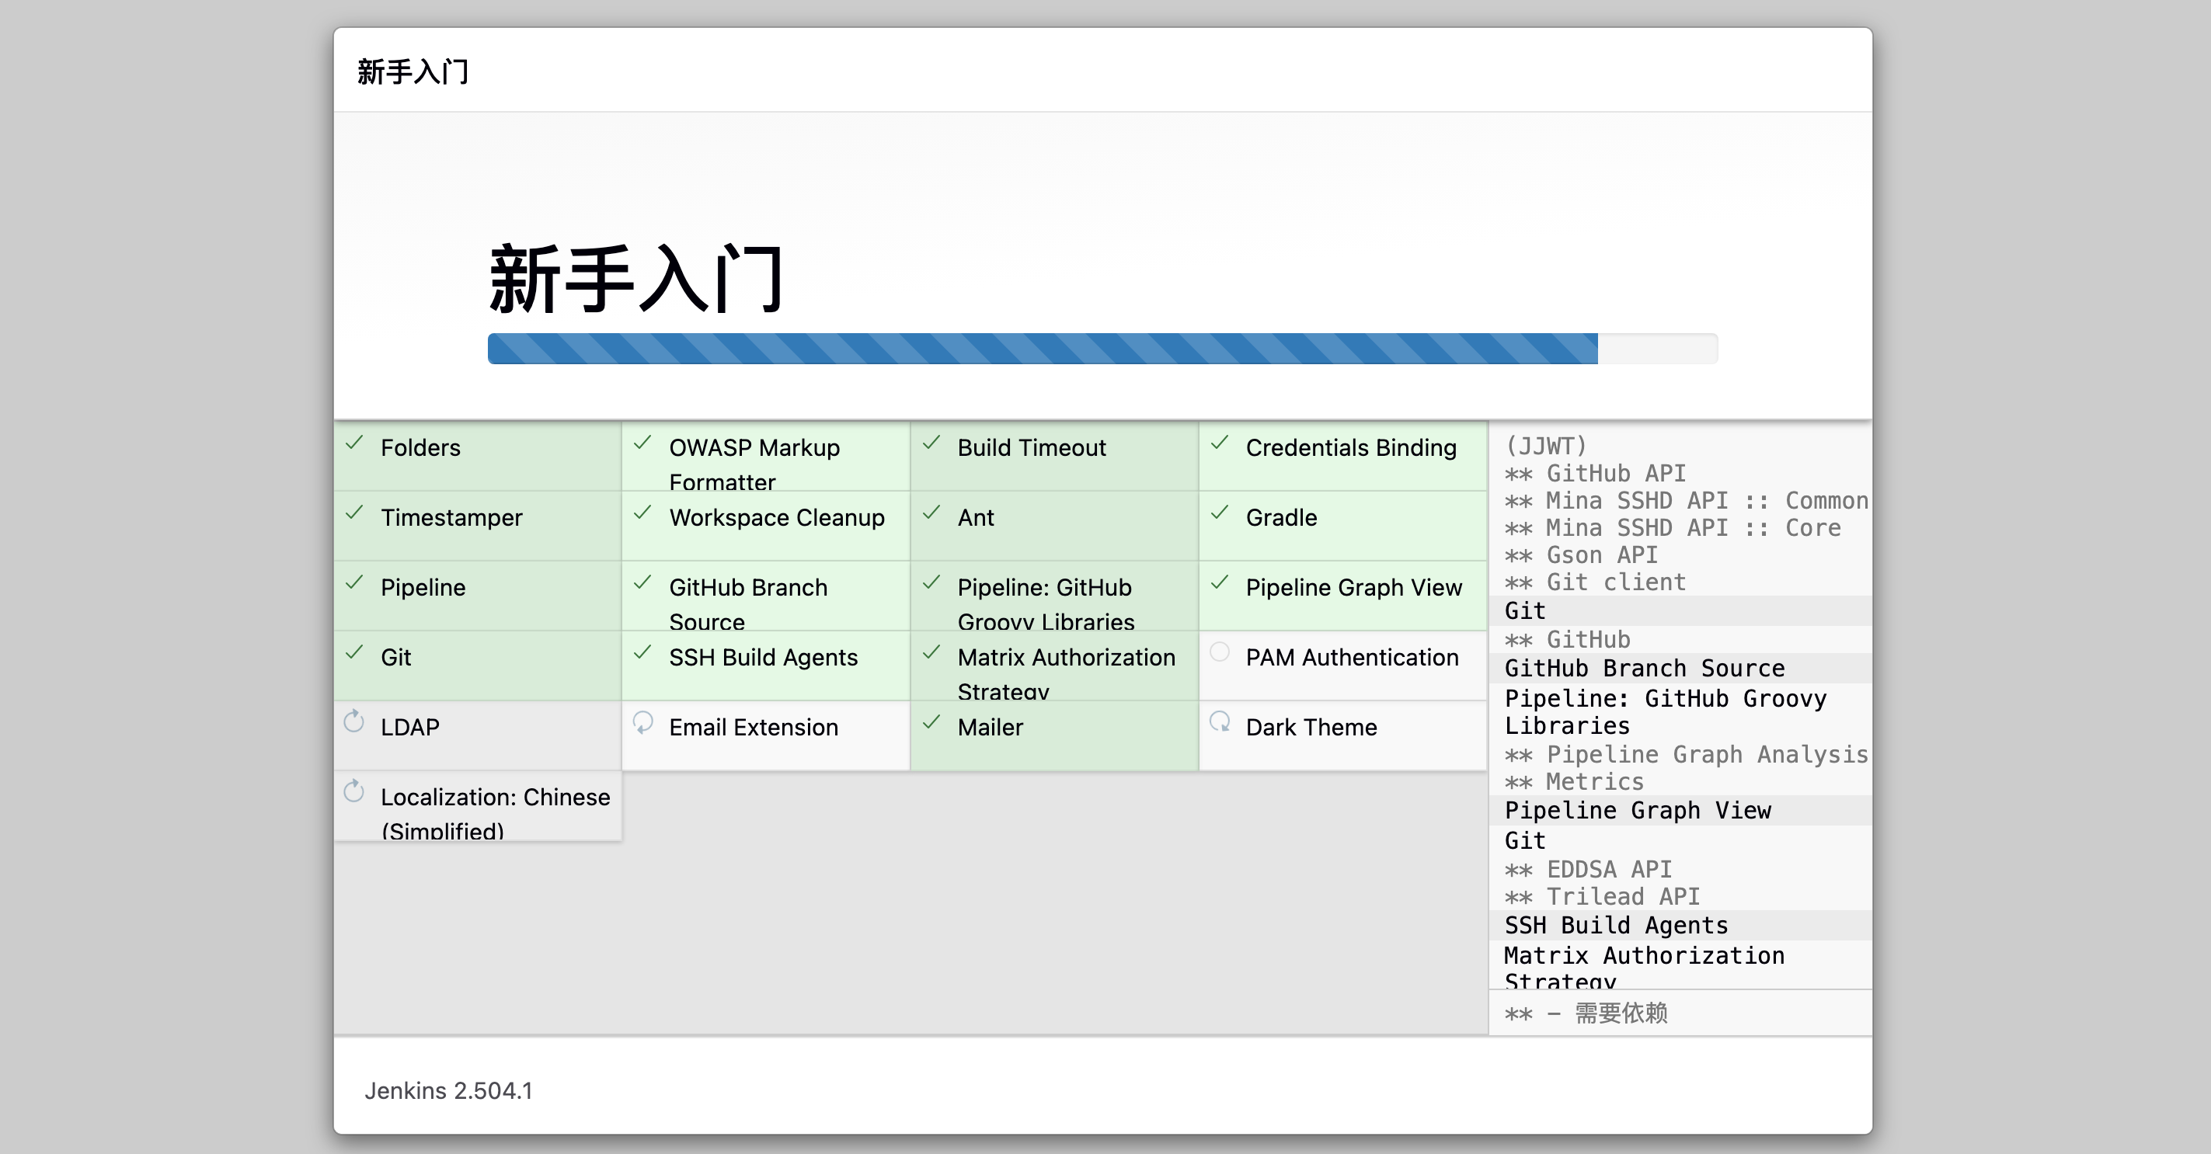This screenshot has width=2211, height=1154.
Task: Click the checkmark icon beside Folders
Action: coord(354,443)
